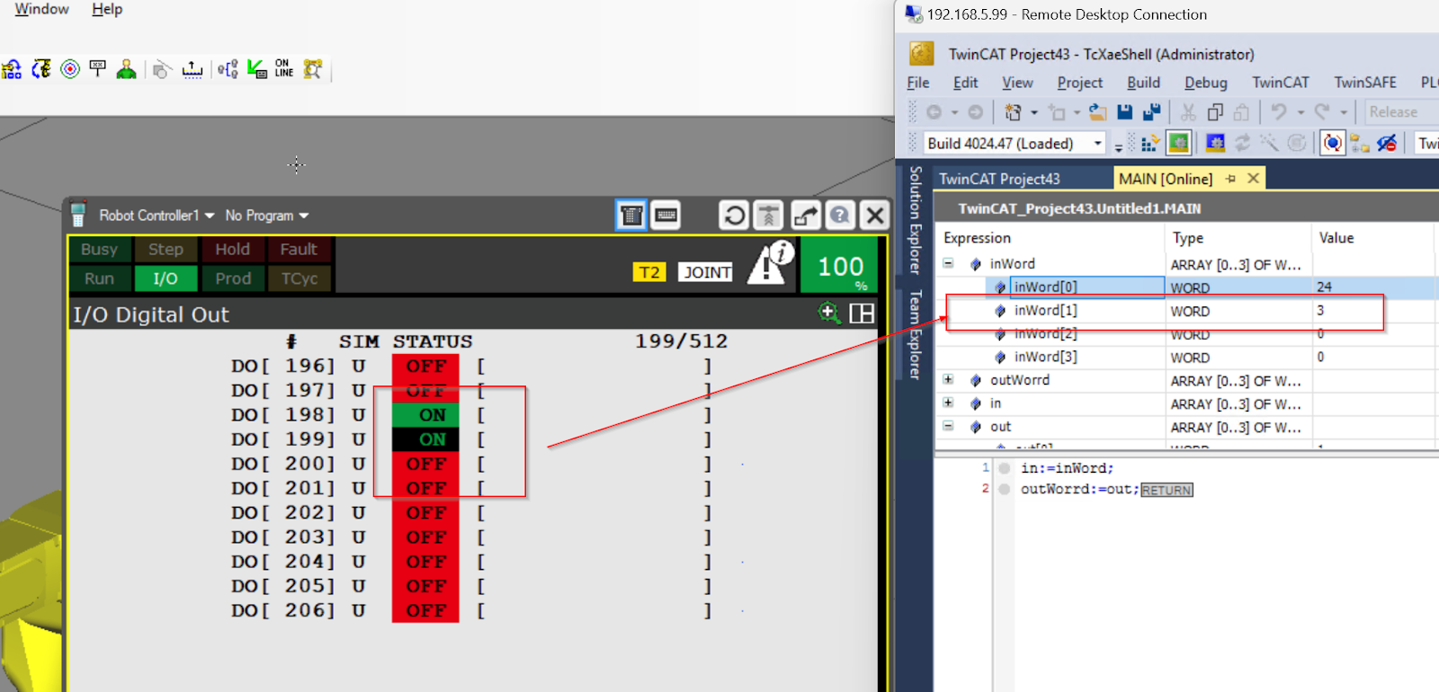Expand the outWorrd array node
This screenshot has height=692, width=1439.
pyautogui.click(x=948, y=380)
